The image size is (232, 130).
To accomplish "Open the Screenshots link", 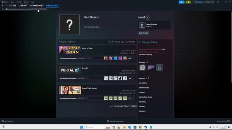I will pos(144,88).
